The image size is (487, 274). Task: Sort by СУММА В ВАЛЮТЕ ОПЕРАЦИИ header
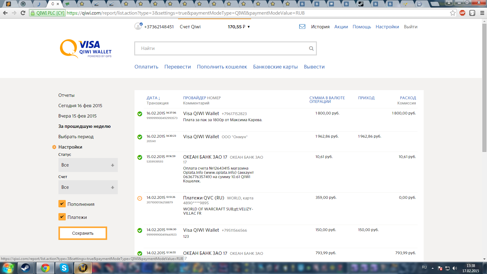pos(327,100)
